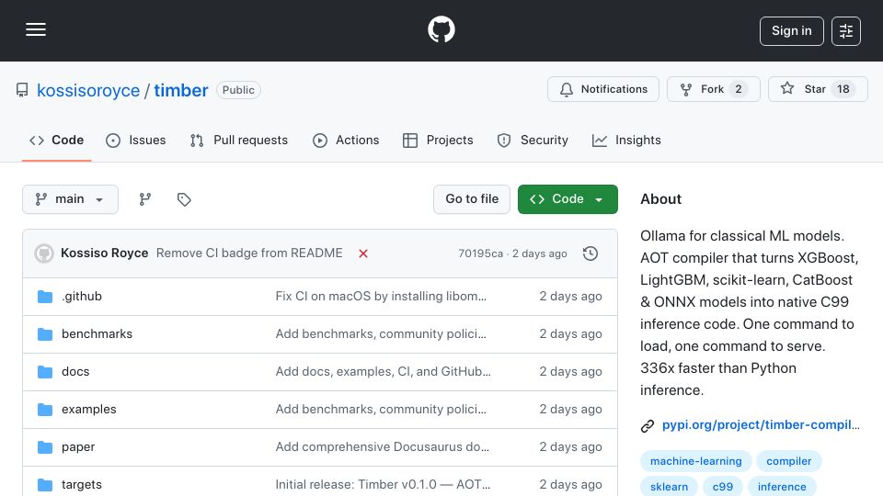Select the c99 topic tag
This screenshot has height=496, width=883.
[x=723, y=487]
